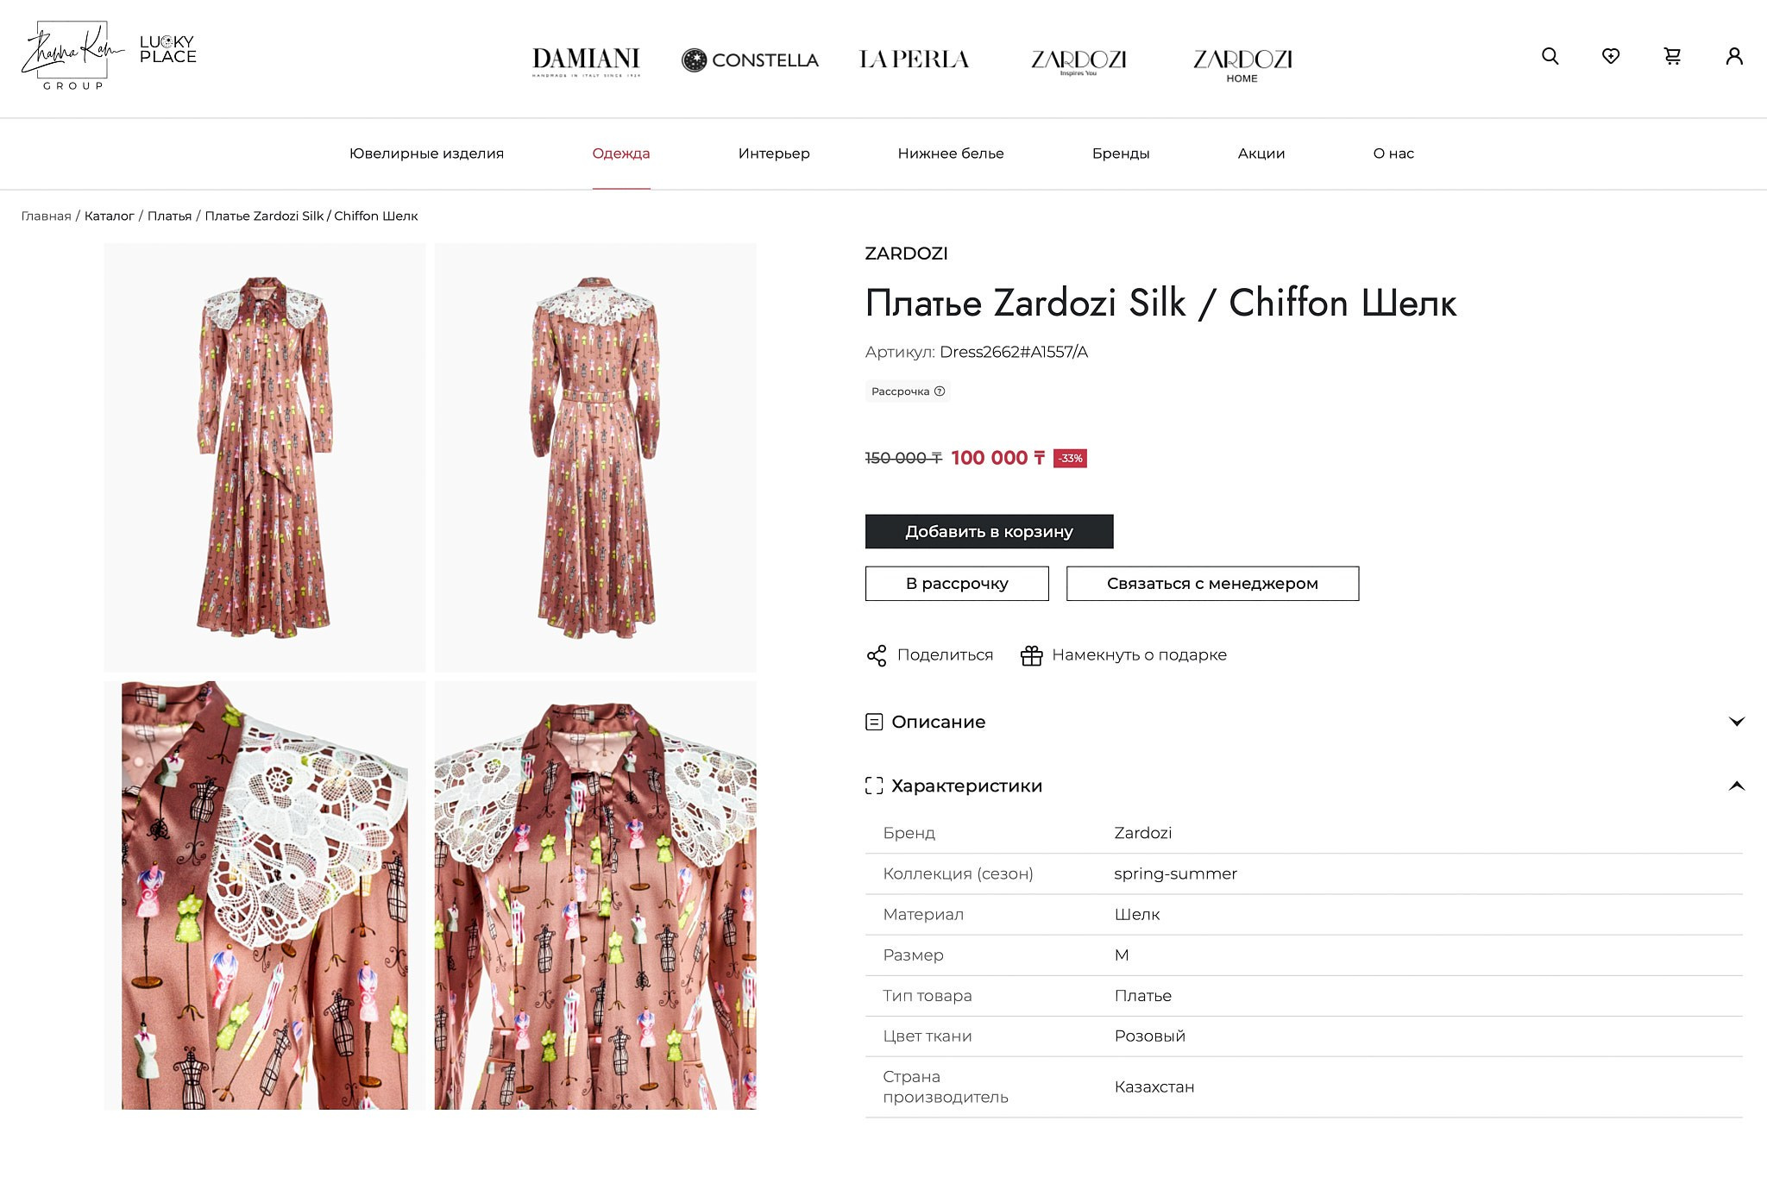Screen dimensions: 1767x1177
Task: Open the Каталог breadcrumb link
Action: pos(109,216)
